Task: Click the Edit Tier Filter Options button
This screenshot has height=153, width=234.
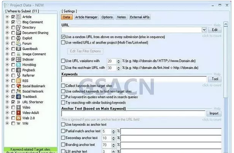Action: click(x=85, y=51)
